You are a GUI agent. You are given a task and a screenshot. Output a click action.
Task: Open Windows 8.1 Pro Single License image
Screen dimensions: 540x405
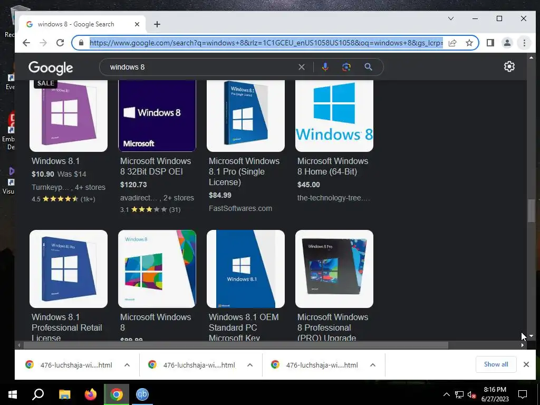click(x=246, y=115)
